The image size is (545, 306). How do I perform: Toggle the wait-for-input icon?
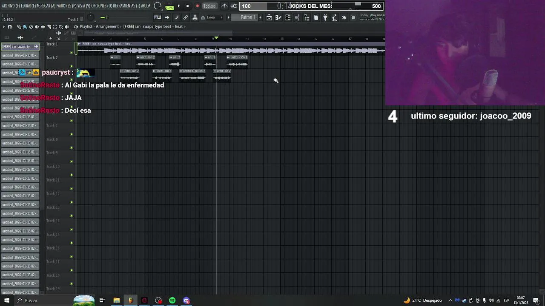(x=234, y=6)
